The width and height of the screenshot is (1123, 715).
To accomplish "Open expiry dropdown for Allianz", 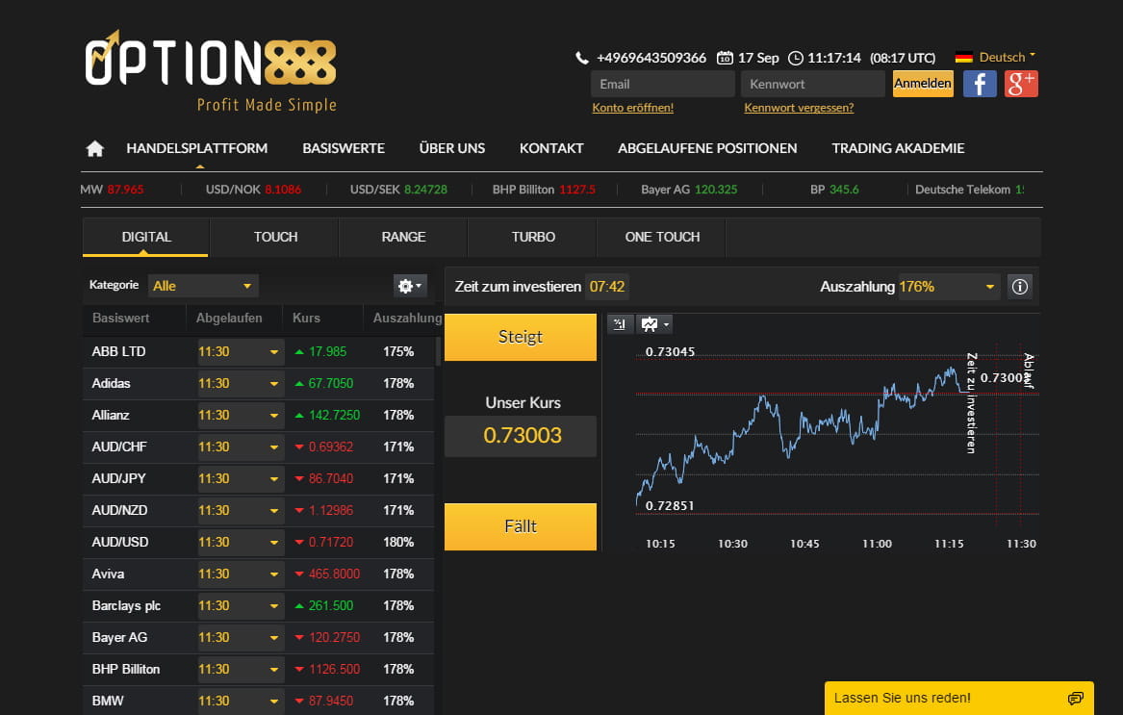I will click(x=241, y=415).
